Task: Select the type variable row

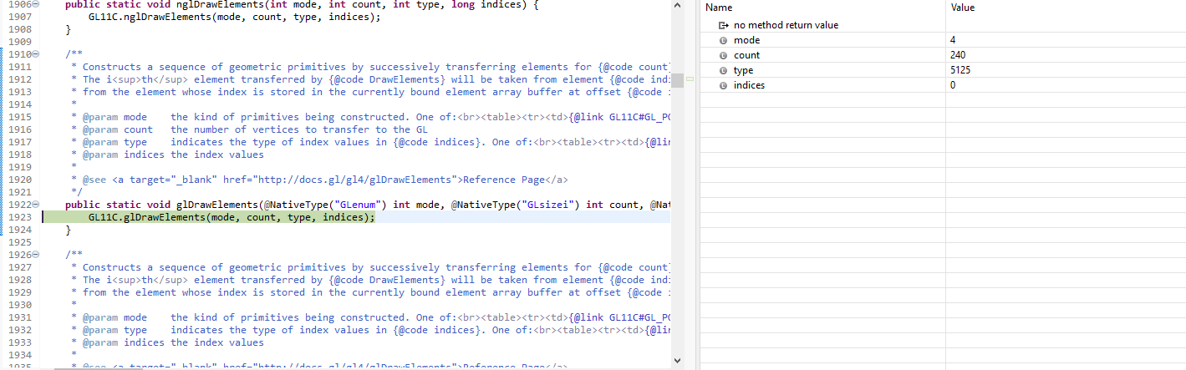Action: click(x=943, y=70)
